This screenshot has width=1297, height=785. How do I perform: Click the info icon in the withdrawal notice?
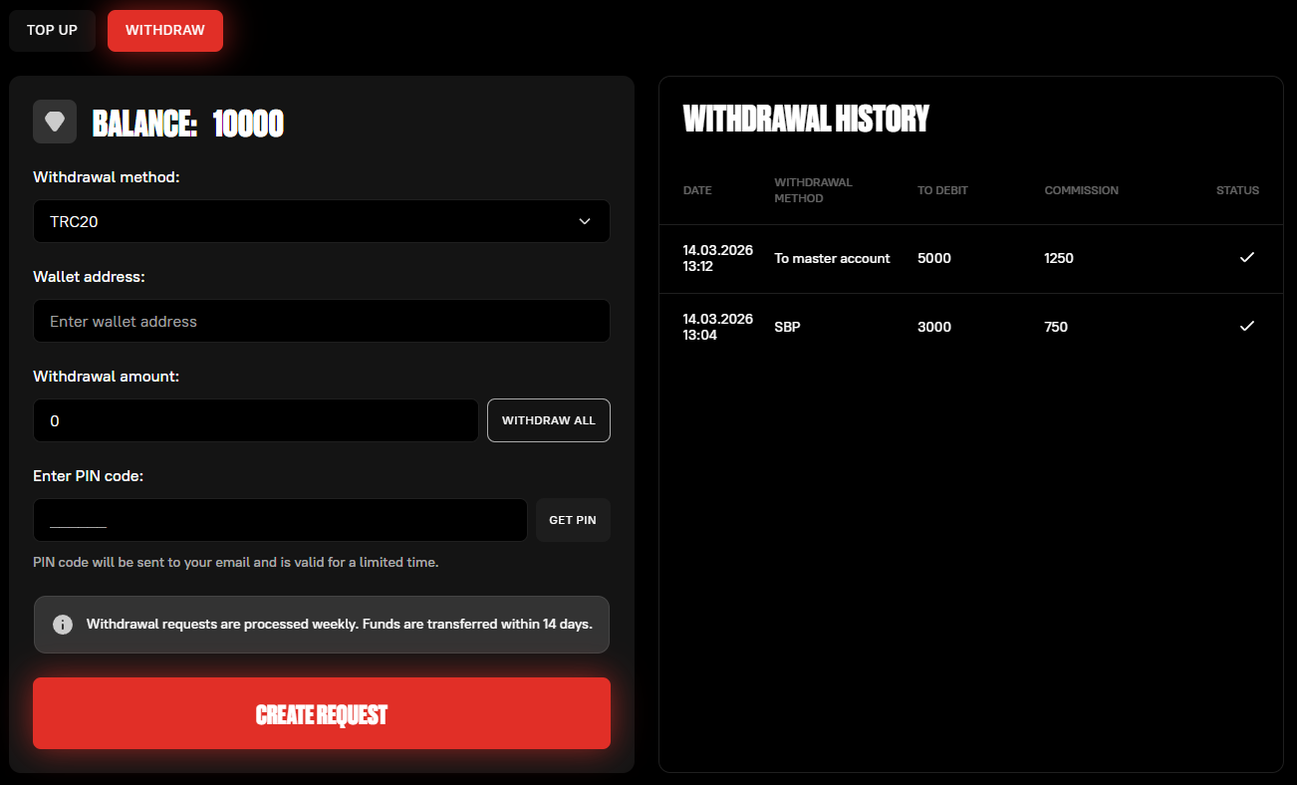coord(63,625)
